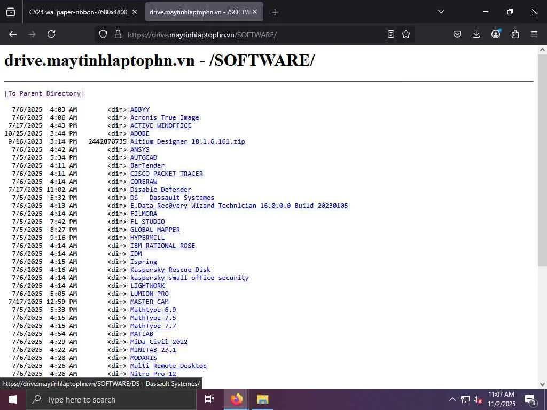Image resolution: width=547 pixels, height=410 pixels.
Task: Expand the list all tabs chevron
Action: pyautogui.click(x=441, y=12)
